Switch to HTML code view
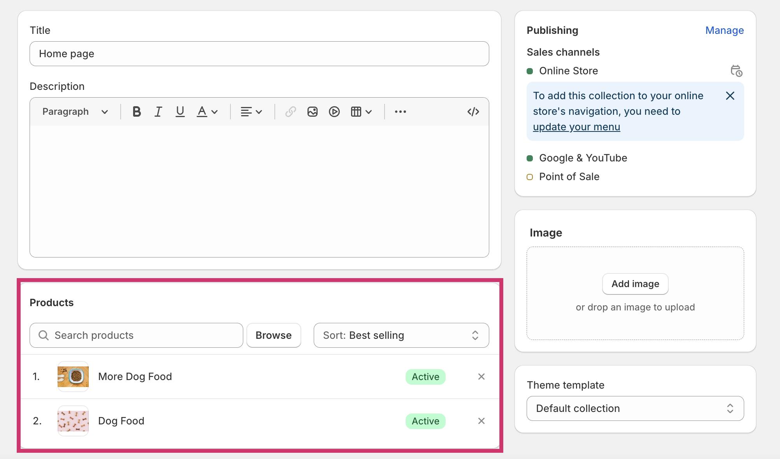The height and width of the screenshot is (459, 780). click(473, 112)
